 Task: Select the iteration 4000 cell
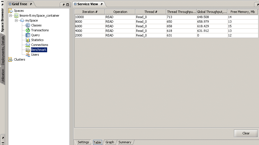90,31
